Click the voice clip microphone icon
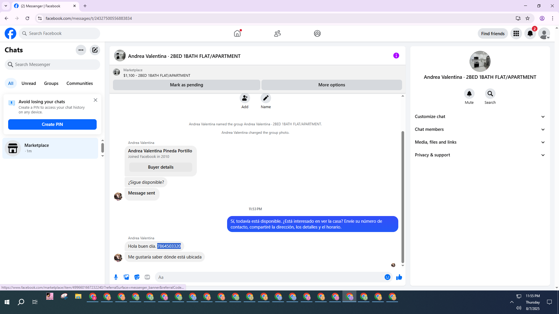The height and width of the screenshot is (314, 559). (116, 277)
